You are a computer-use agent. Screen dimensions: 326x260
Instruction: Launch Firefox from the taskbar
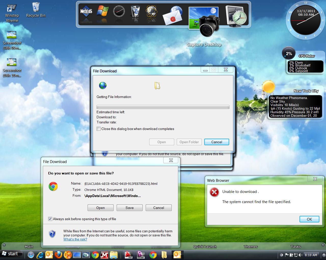(58, 255)
